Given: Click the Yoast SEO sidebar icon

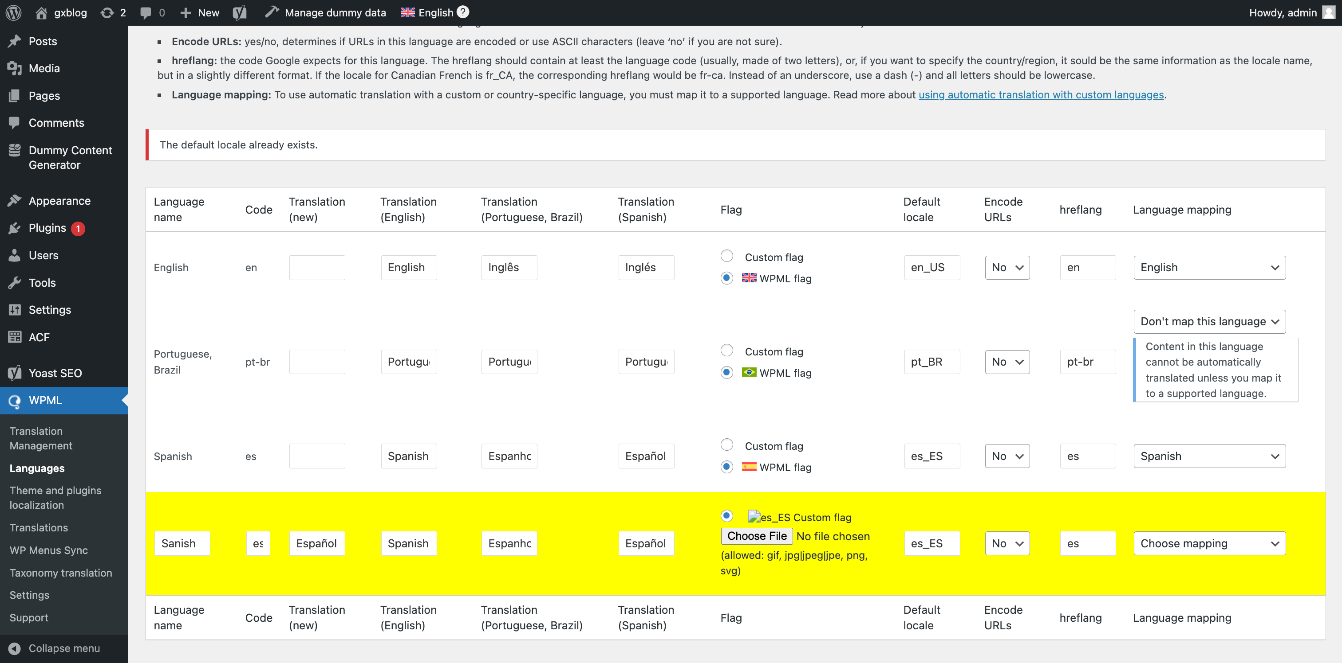Looking at the screenshot, I should (x=15, y=373).
